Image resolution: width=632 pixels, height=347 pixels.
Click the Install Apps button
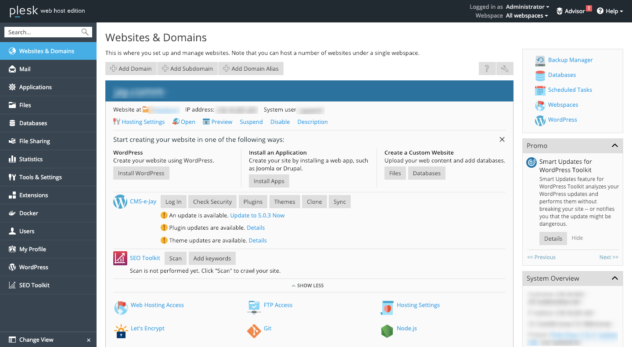point(269,181)
